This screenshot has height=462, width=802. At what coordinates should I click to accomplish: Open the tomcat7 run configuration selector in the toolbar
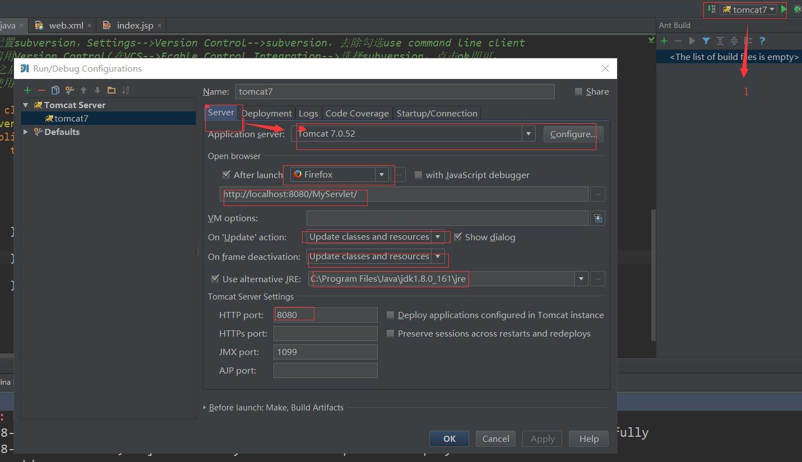tap(749, 10)
